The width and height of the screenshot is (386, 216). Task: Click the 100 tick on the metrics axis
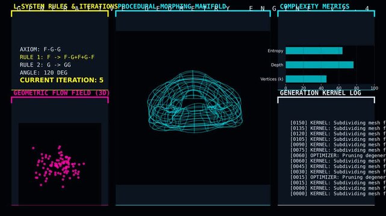pos(374,88)
